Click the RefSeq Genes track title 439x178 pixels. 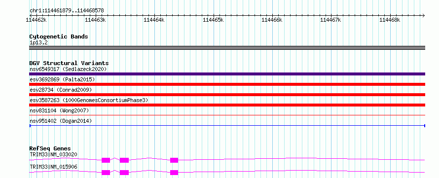click(x=50, y=148)
